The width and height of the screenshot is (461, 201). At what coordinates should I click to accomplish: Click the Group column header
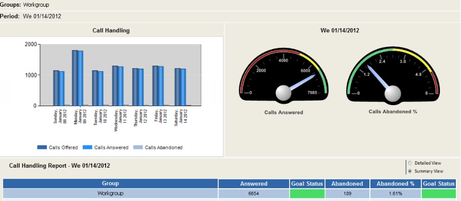[x=111, y=184]
